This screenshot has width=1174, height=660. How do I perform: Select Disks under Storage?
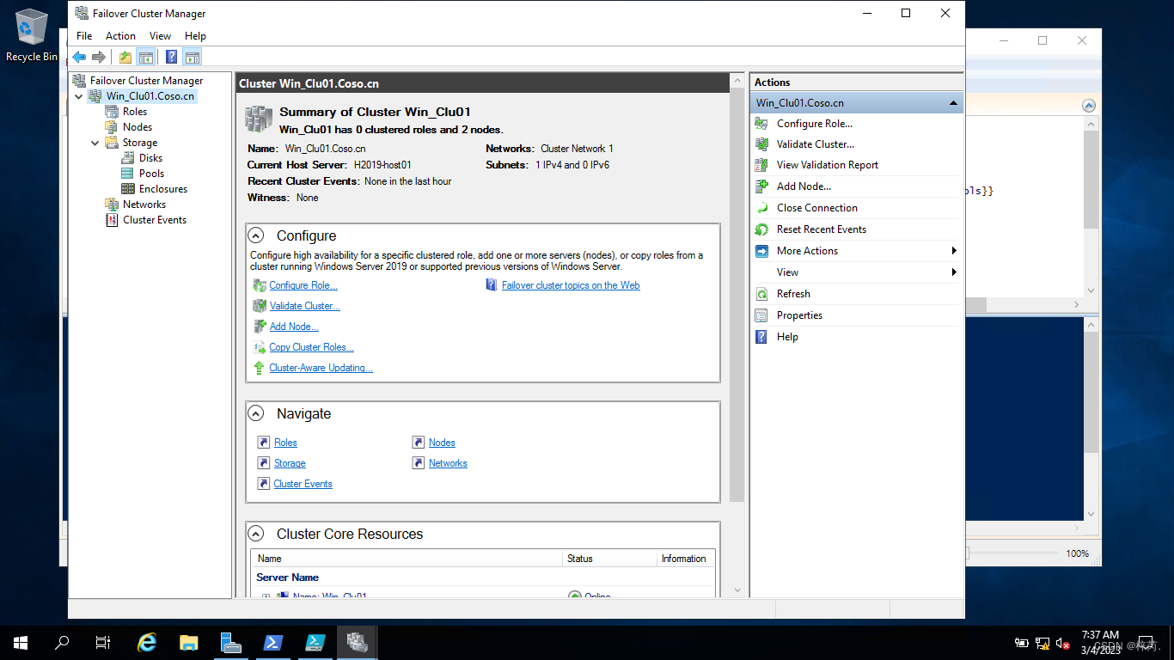150,158
